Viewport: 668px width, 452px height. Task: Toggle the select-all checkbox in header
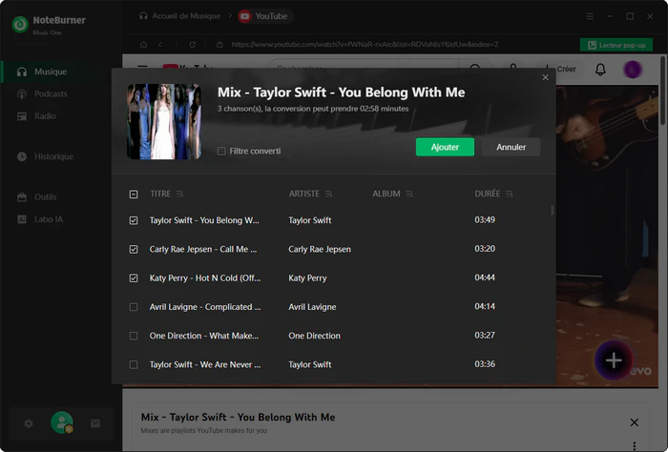click(x=134, y=194)
